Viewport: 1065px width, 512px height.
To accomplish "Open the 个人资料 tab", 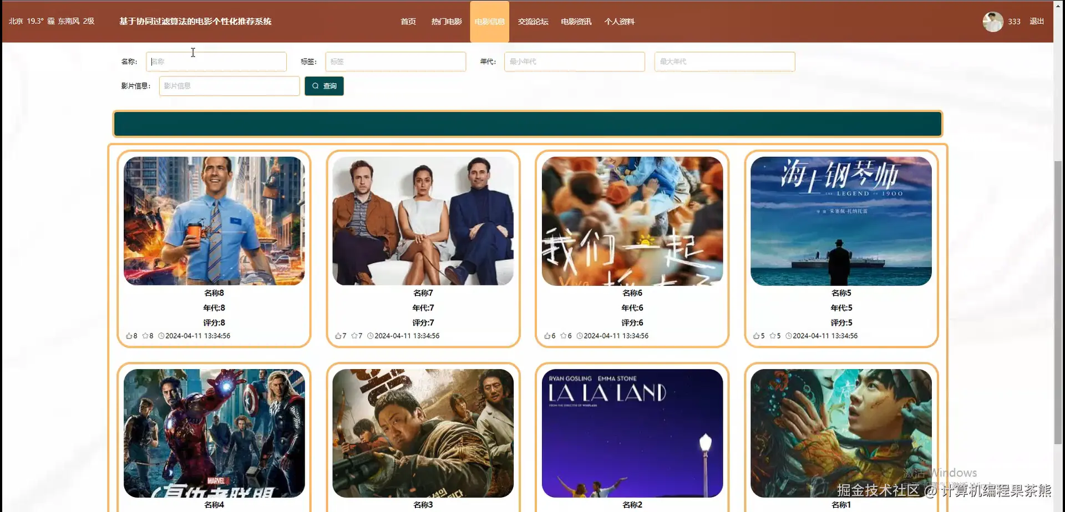I will [620, 22].
